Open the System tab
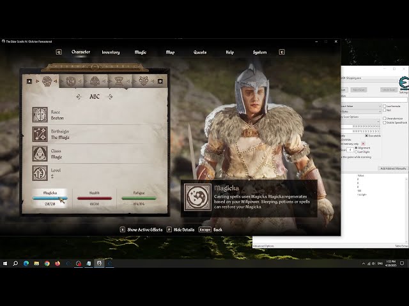The height and width of the screenshot is (306, 409). click(260, 52)
